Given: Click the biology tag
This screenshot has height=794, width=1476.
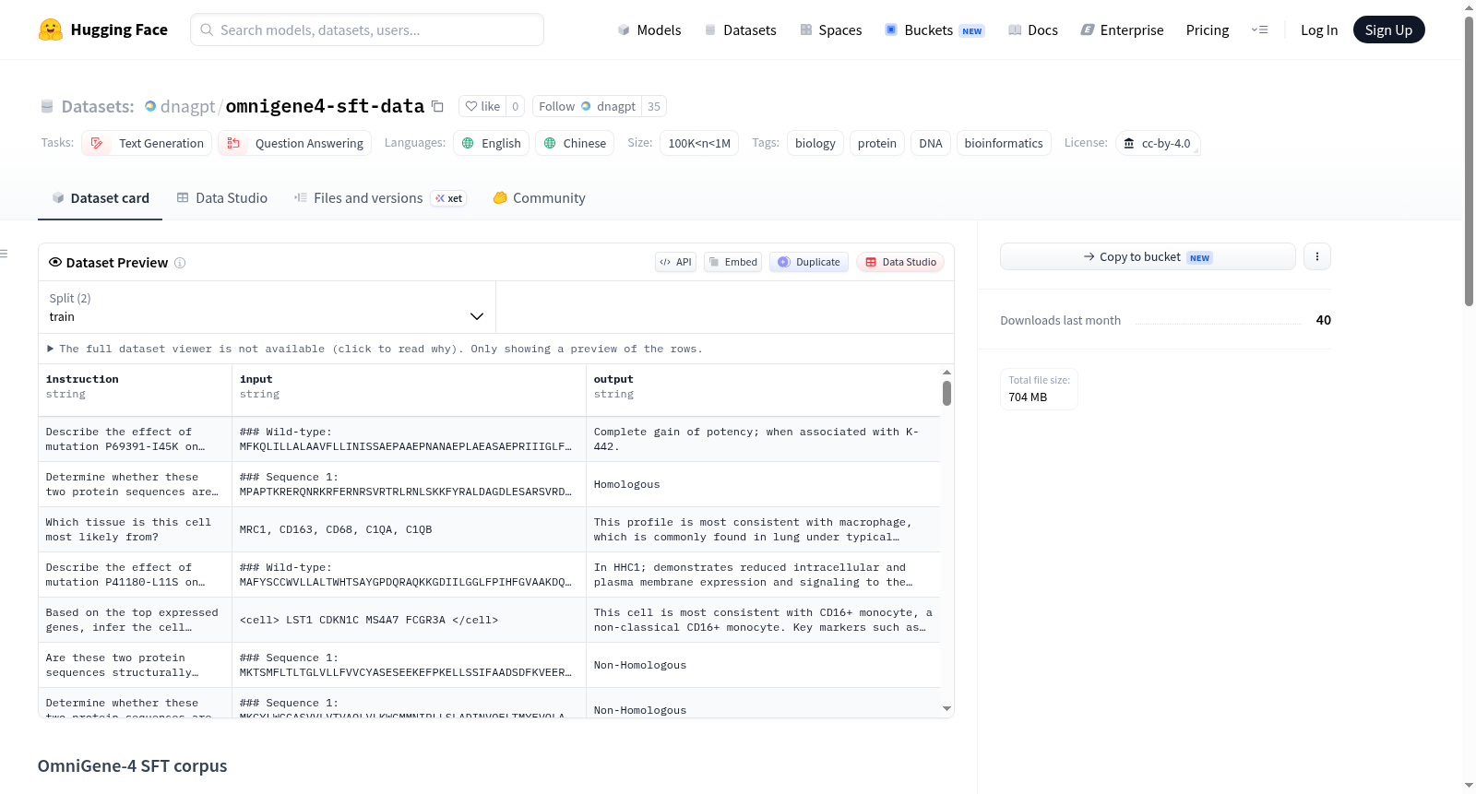Looking at the screenshot, I should 815,143.
